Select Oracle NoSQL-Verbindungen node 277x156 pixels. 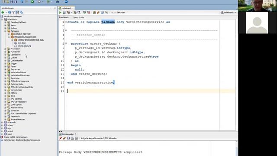point(16,137)
